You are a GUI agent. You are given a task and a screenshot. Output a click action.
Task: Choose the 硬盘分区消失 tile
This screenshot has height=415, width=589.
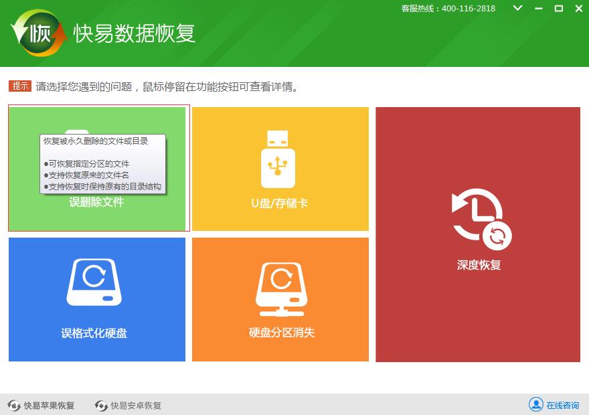280,299
